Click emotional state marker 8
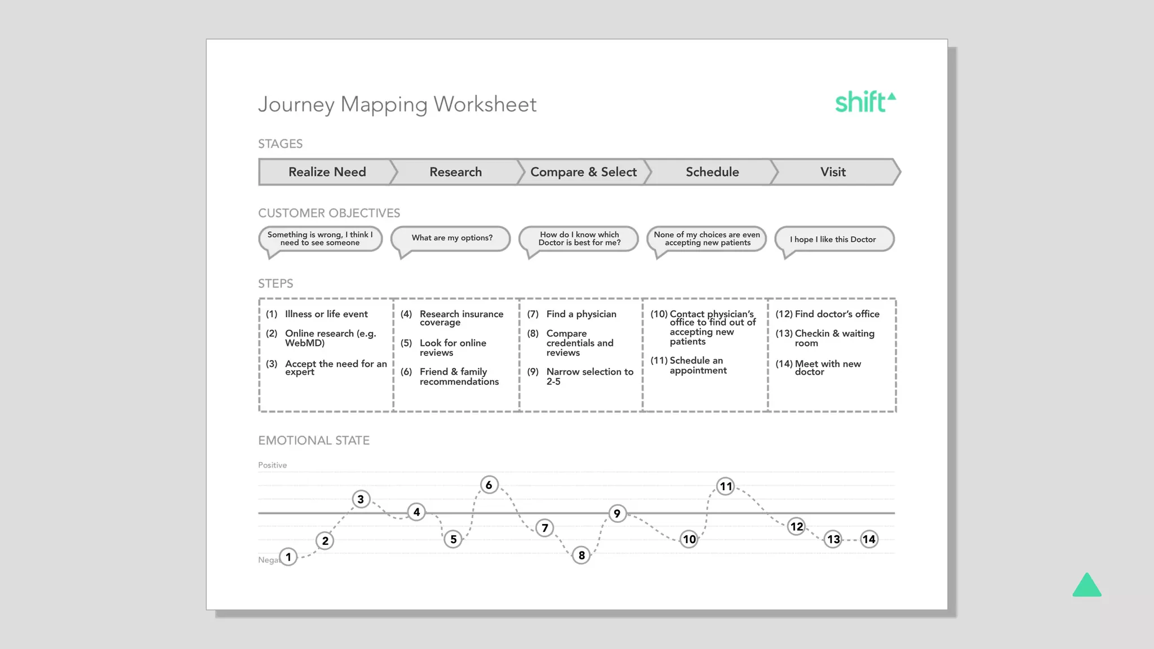 [582, 555]
